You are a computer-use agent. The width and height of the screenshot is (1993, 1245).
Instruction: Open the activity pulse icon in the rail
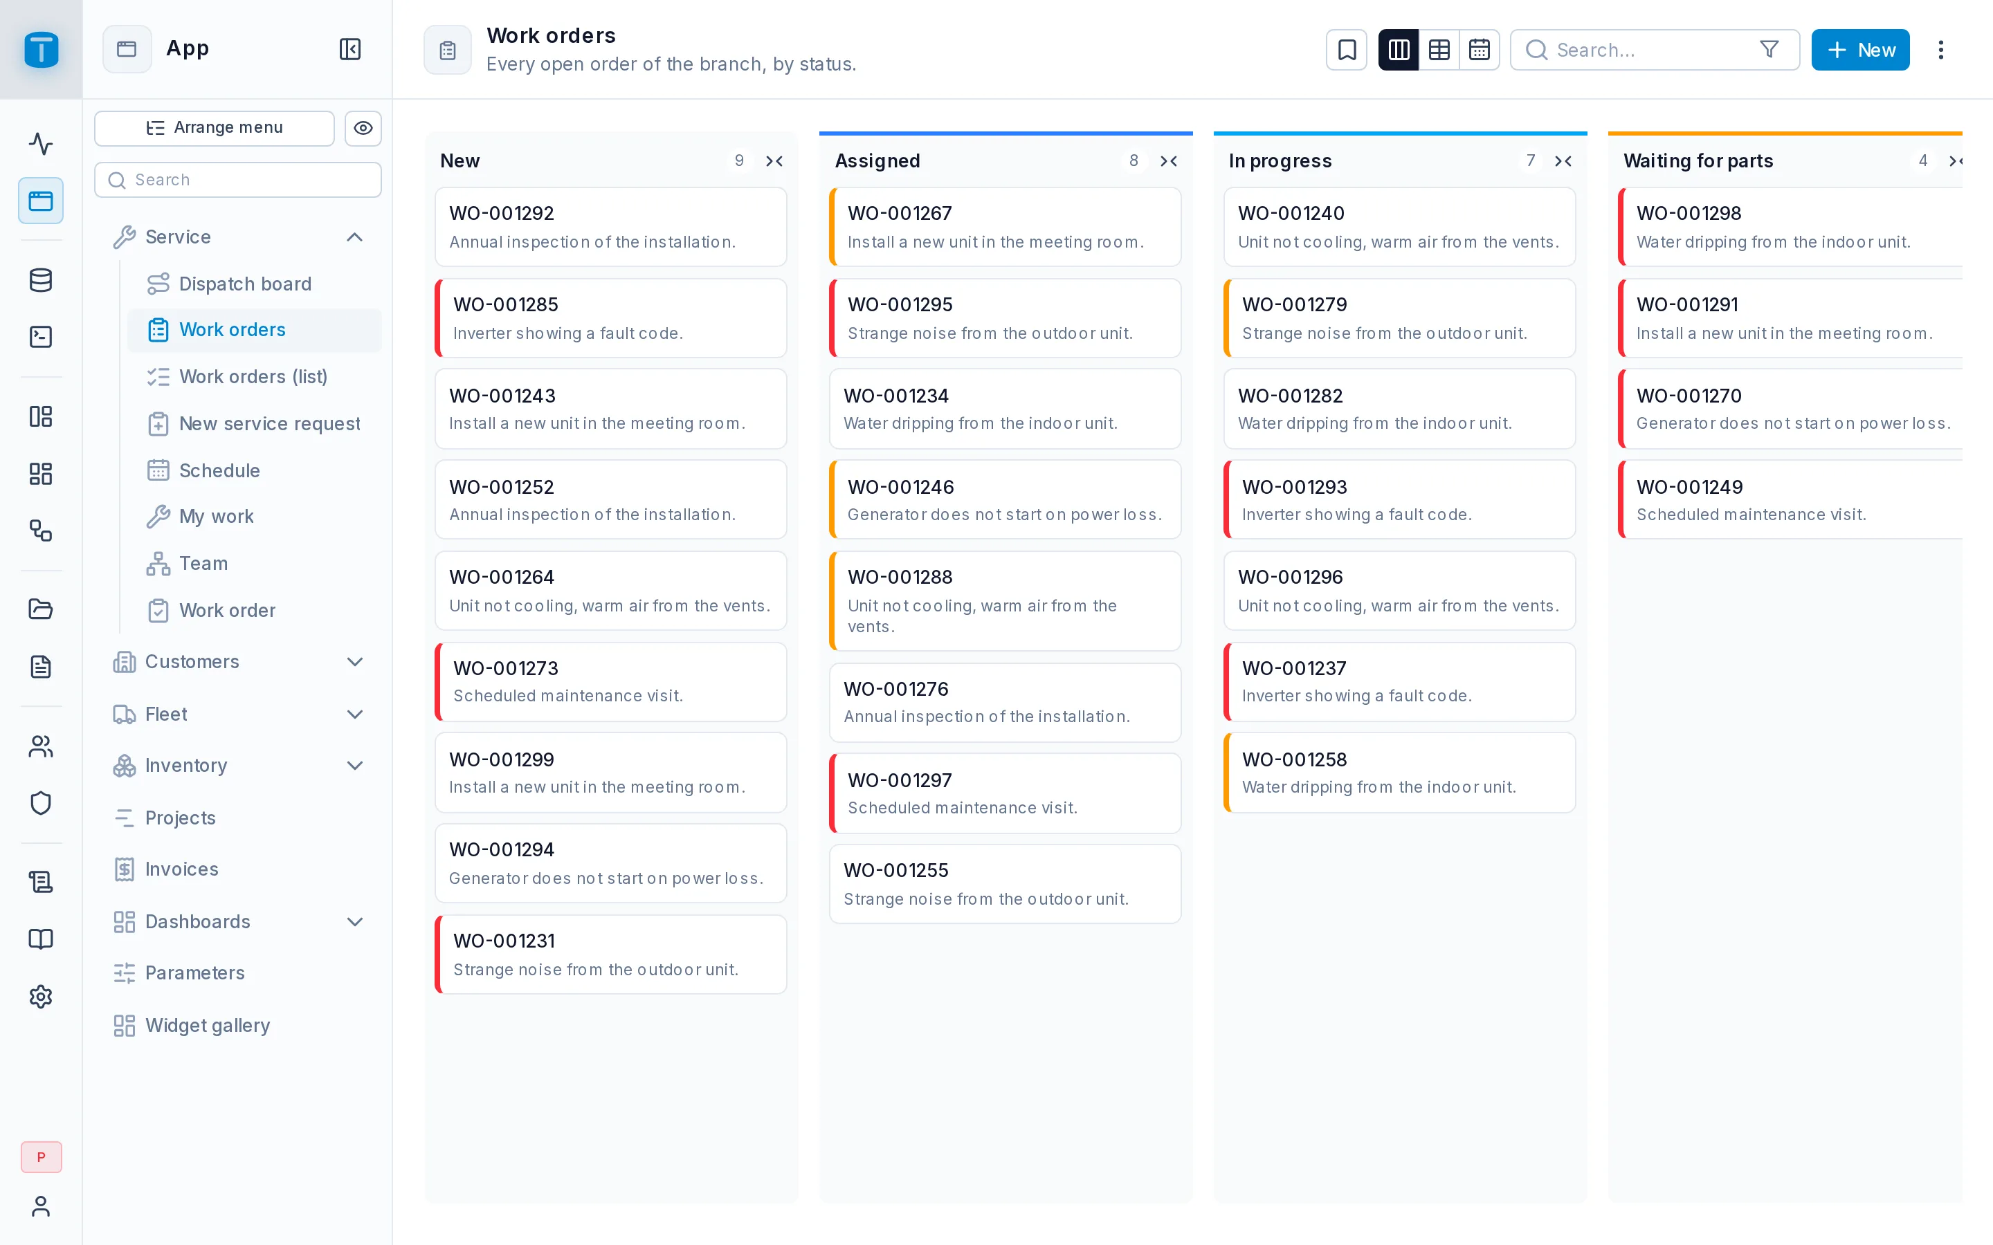coord(40,143)
